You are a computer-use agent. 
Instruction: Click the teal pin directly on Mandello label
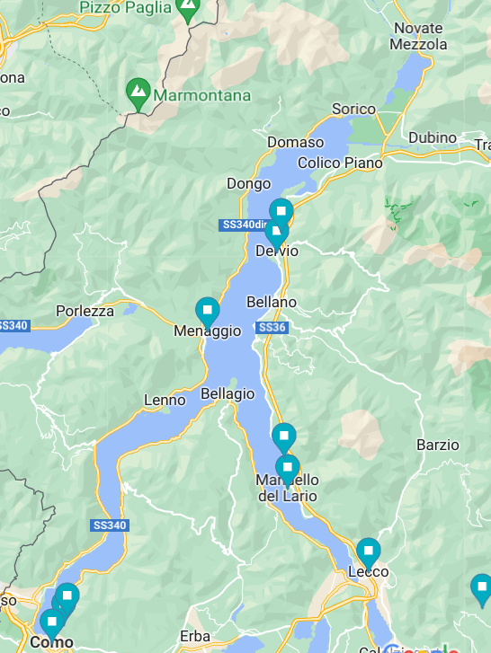287,471
